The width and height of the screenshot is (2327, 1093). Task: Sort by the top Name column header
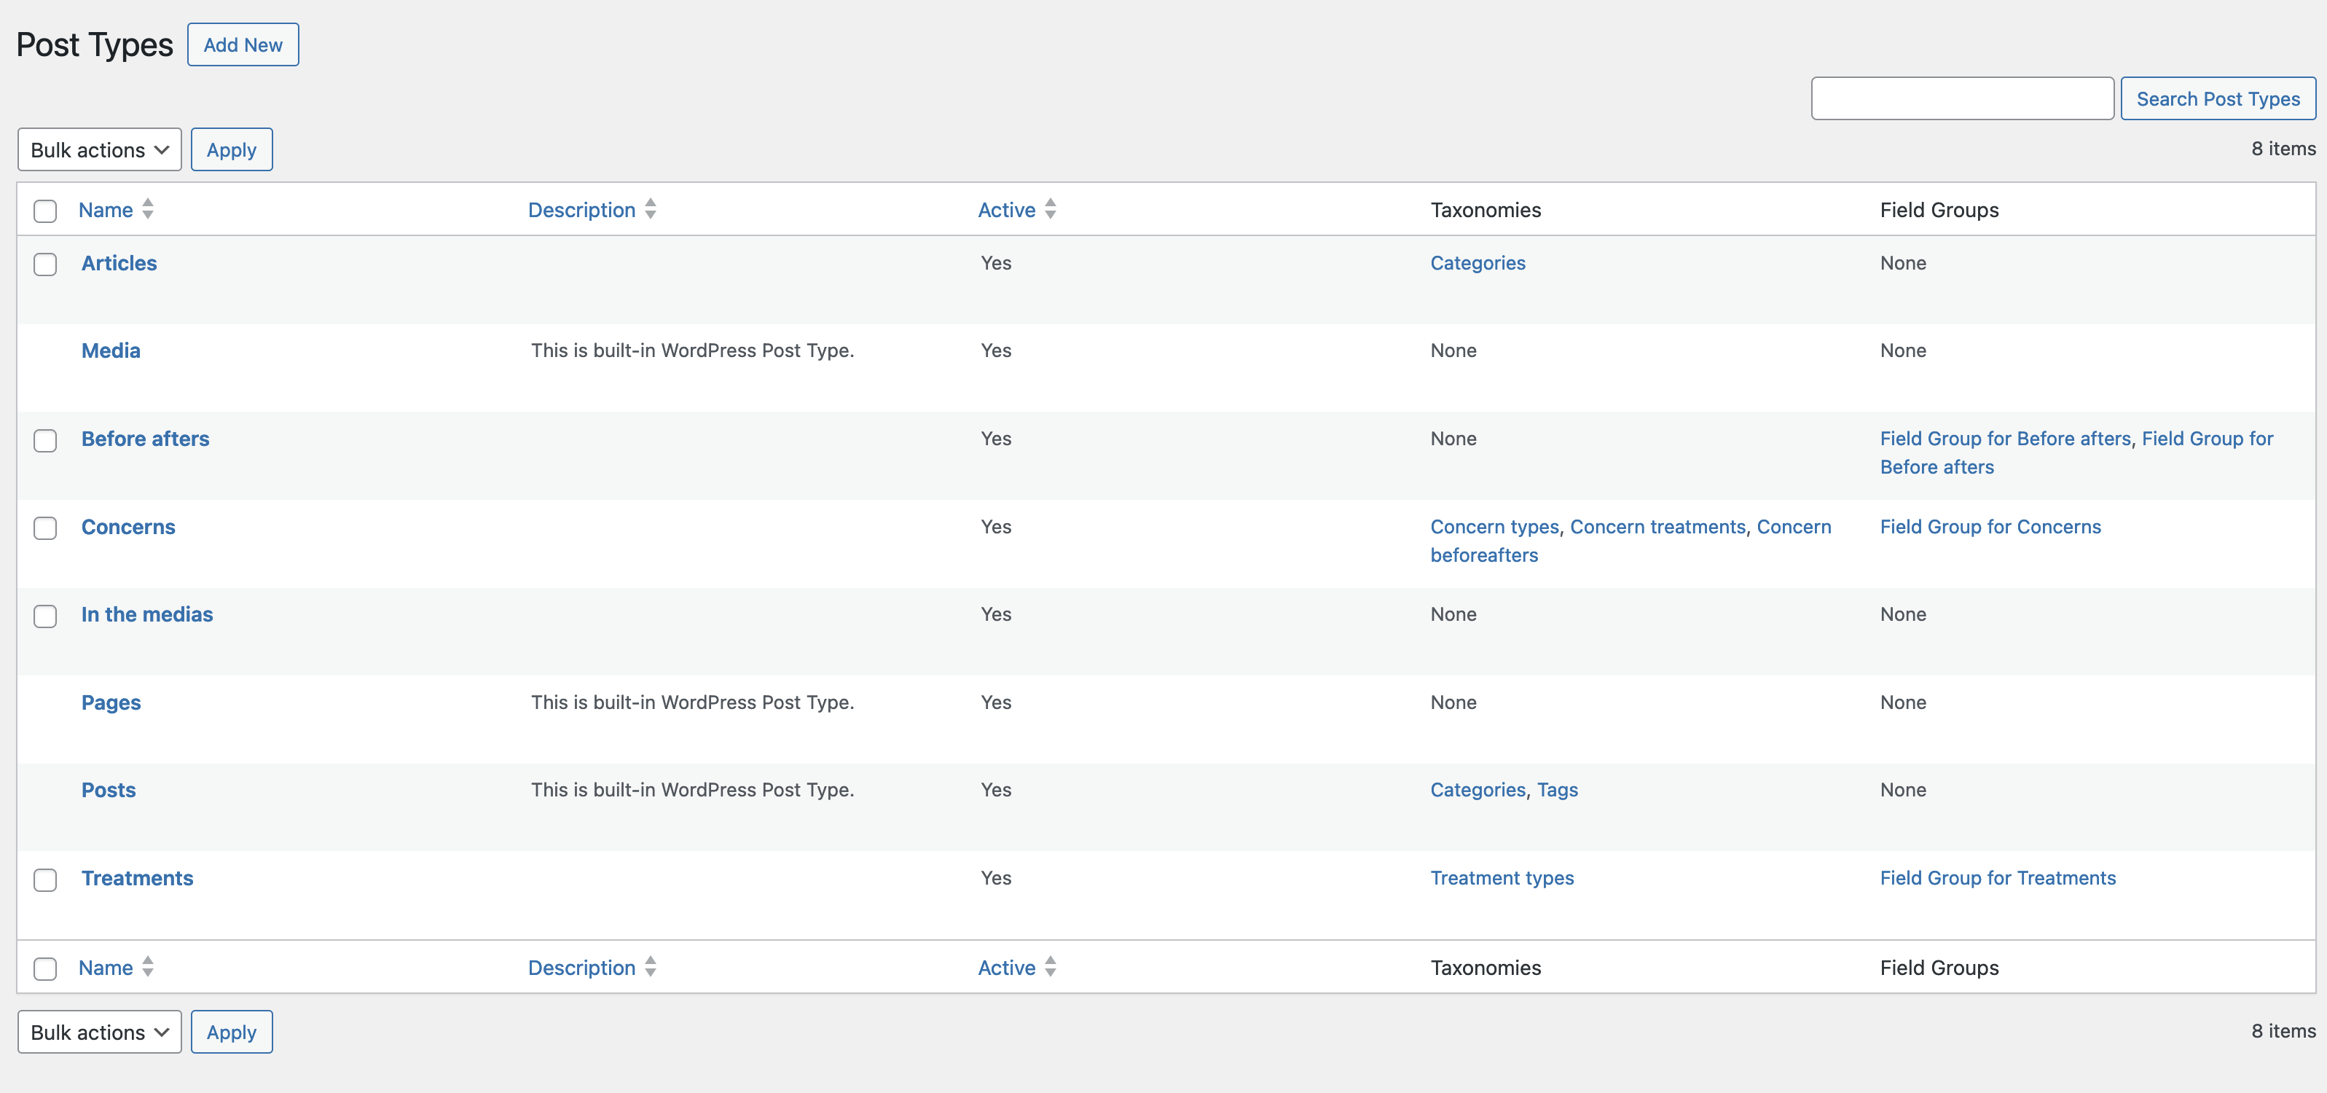(106, 210)
